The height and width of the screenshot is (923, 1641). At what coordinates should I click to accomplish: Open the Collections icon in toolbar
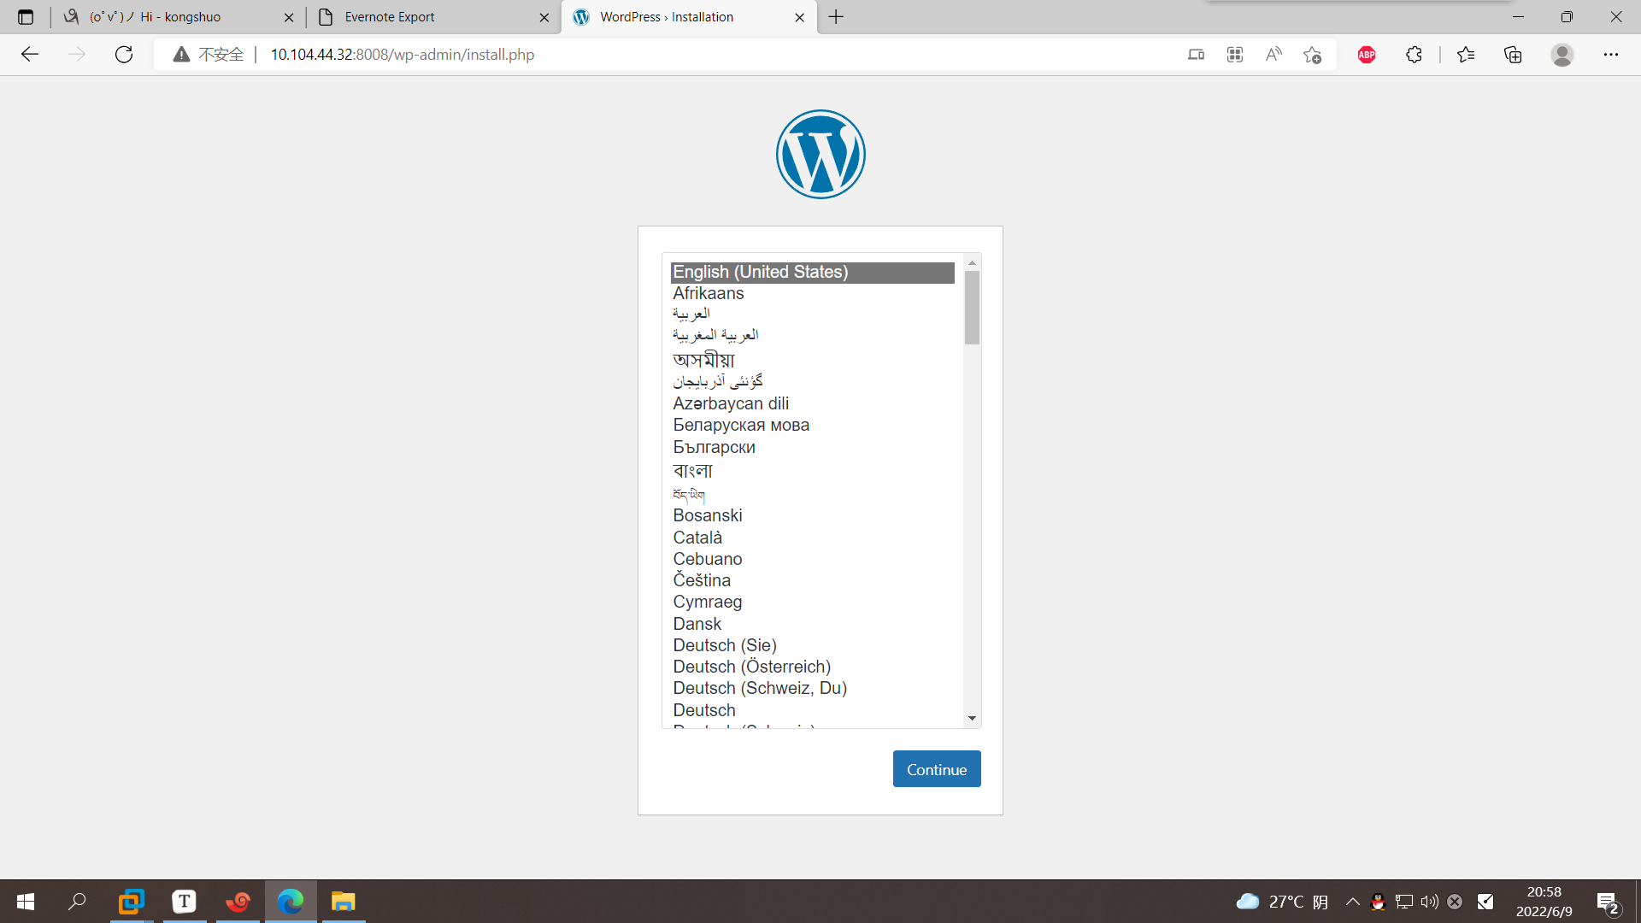tap(1513, 55)
